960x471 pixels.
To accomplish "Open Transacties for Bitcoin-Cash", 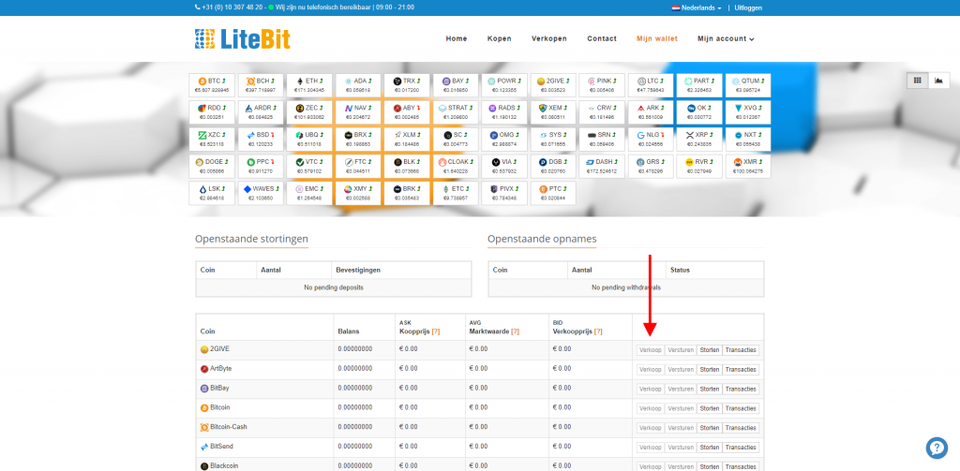I will (741, 428).
